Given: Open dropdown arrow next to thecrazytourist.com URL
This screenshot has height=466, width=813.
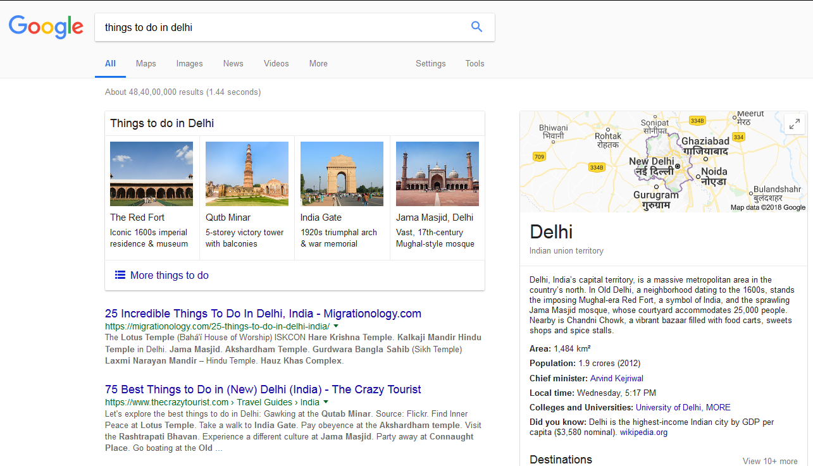Looking at the screenshot, I should point(326,402).
